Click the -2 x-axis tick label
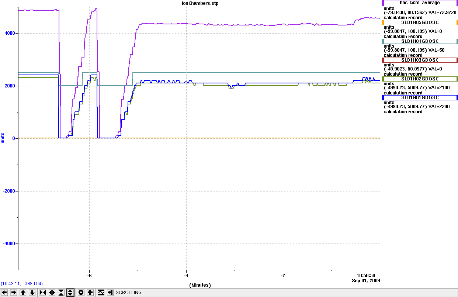This screenshot has width=458, height=297. [x=283, y=275]
